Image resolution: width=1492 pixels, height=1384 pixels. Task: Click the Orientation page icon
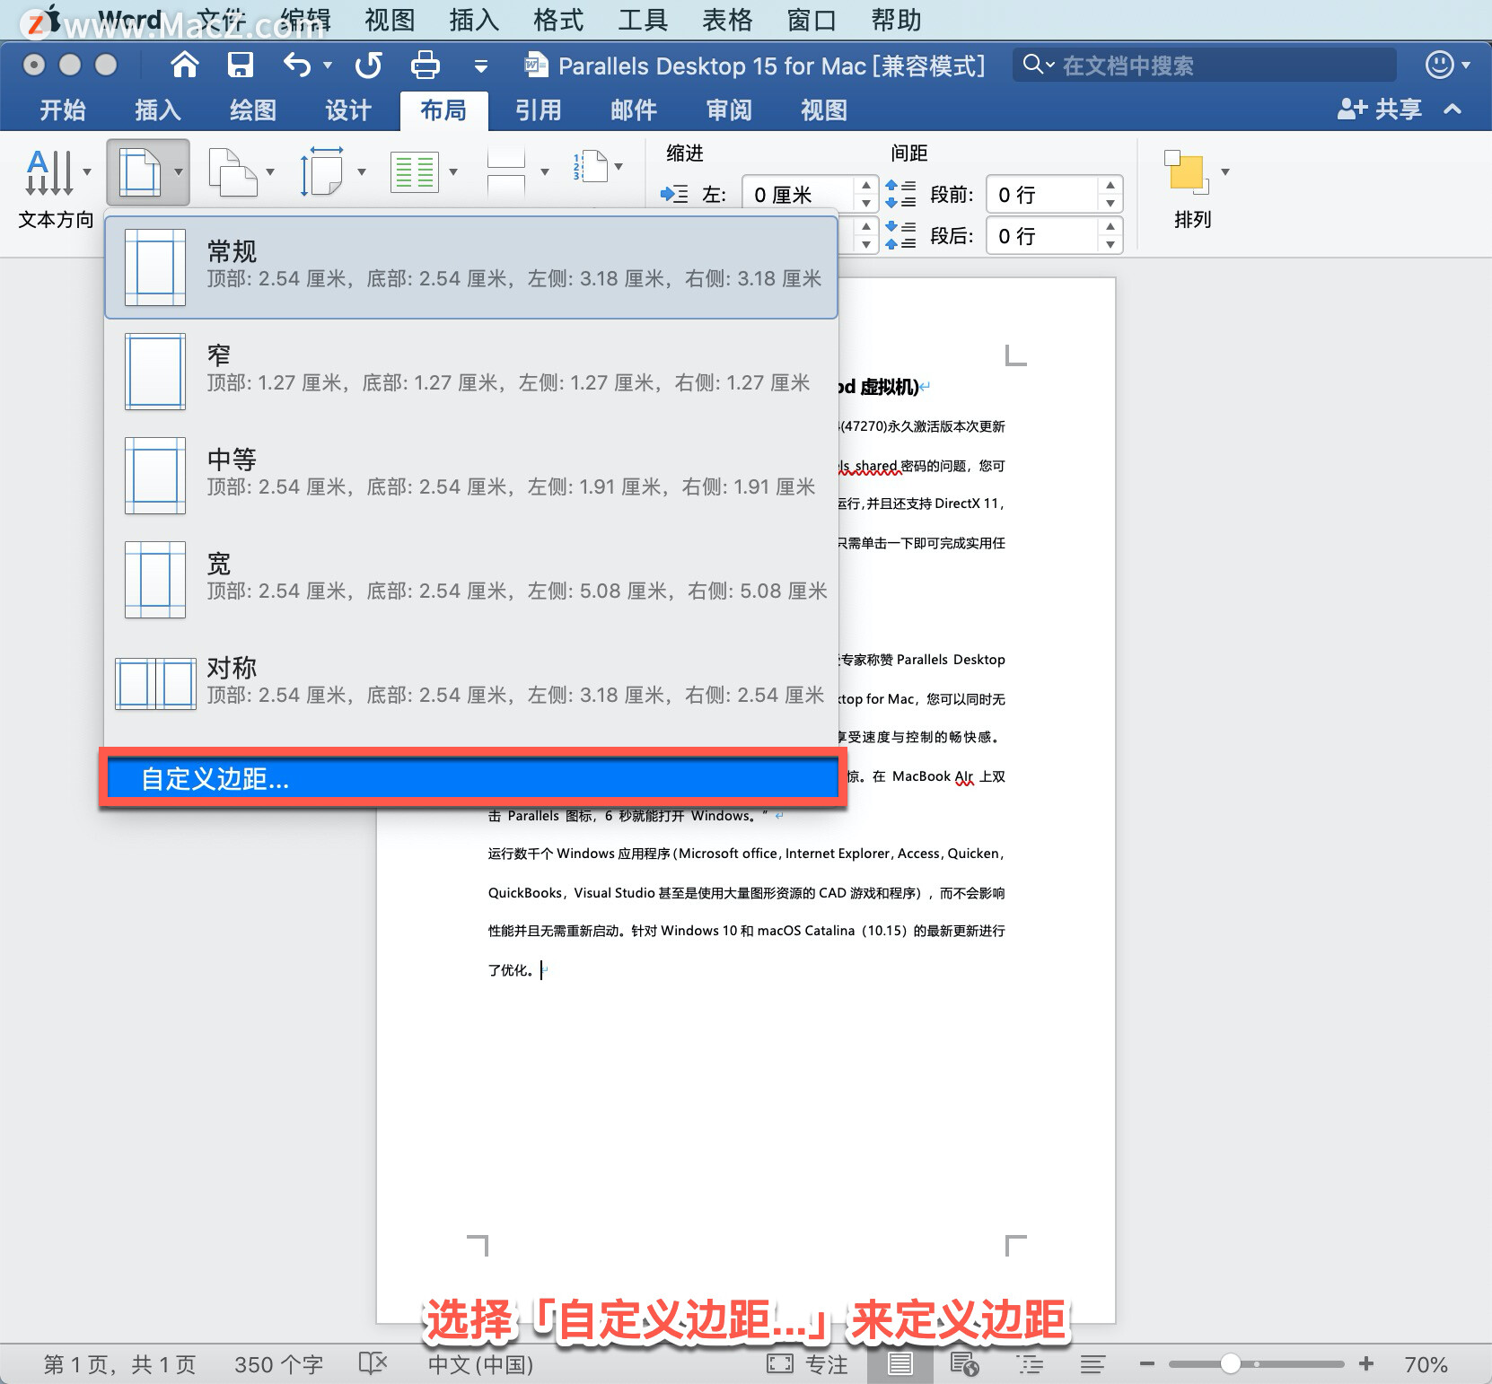[233, 171]
